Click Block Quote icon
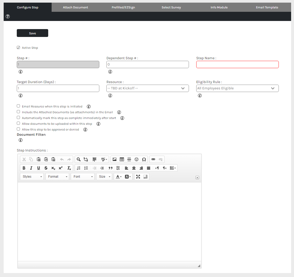 [x=111, y=168]
